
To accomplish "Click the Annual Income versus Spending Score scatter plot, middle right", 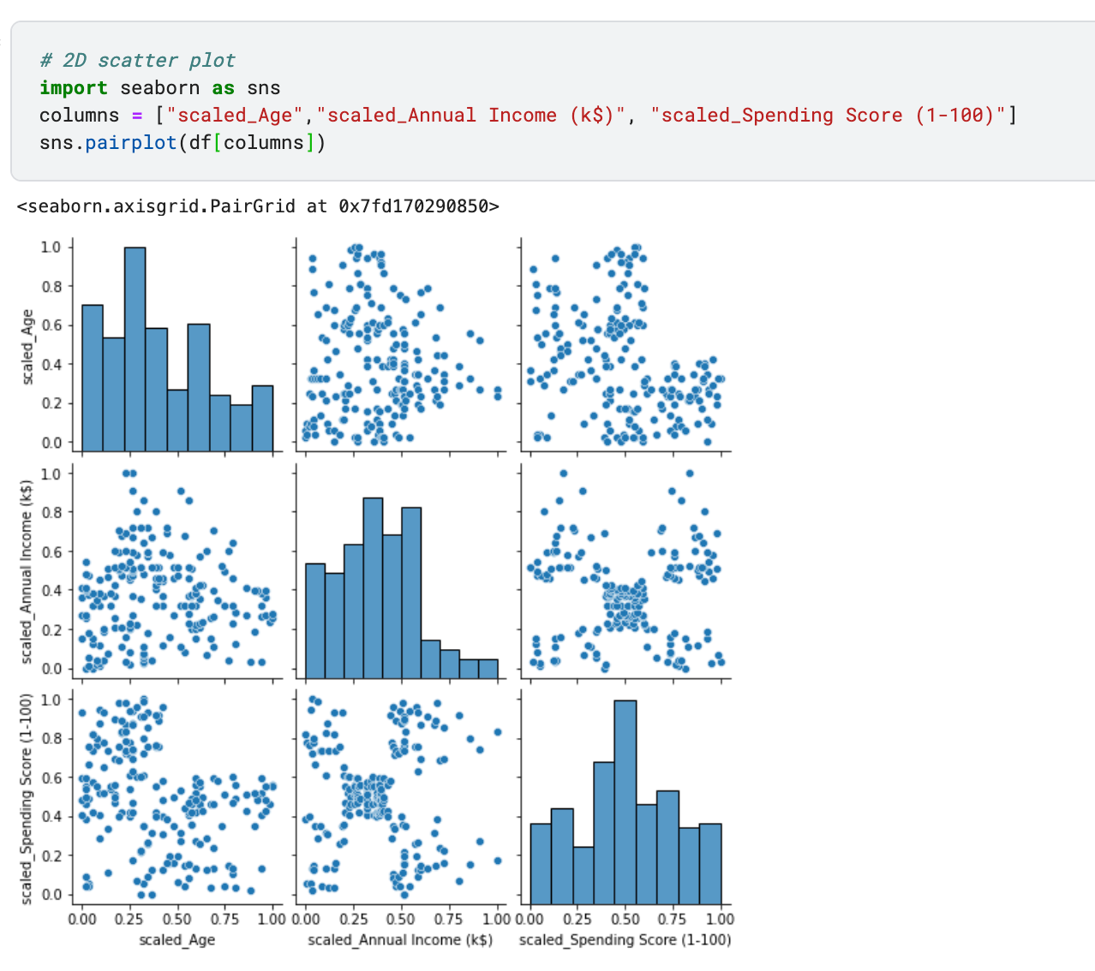I will [625, 571].
